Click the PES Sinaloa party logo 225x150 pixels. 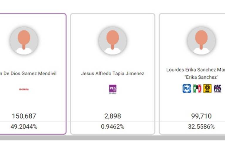coord(112,89)
